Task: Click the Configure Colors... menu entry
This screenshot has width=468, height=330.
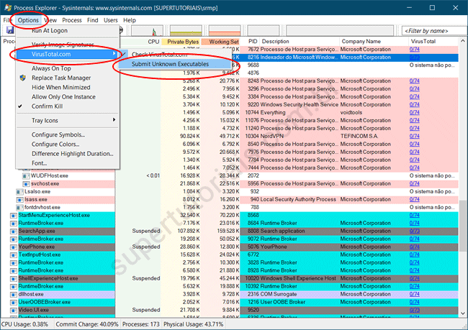Action: pyautogui.click(x=55, y=145)
